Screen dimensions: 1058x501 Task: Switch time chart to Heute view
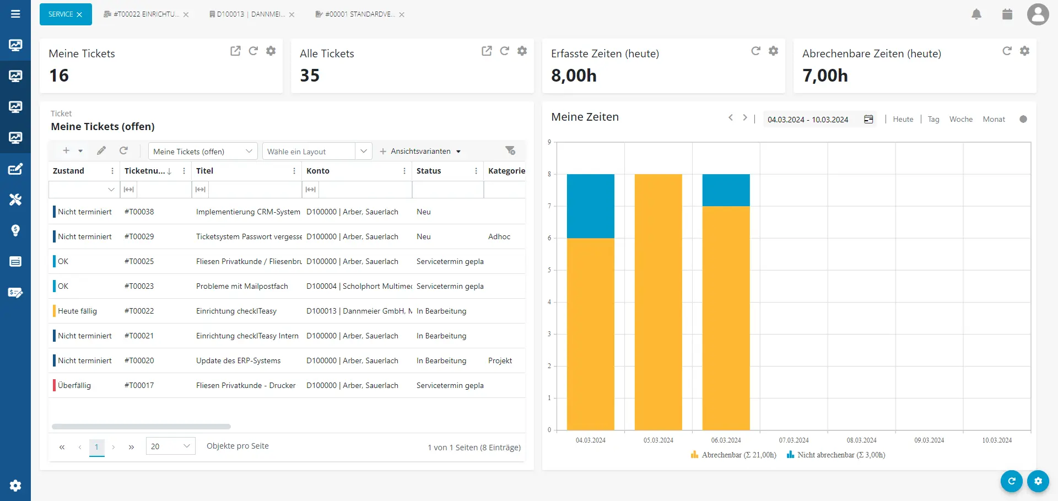tap(903, 119)
